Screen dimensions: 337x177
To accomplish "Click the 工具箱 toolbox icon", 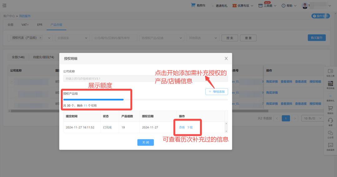I will click(x=260, y=6).
